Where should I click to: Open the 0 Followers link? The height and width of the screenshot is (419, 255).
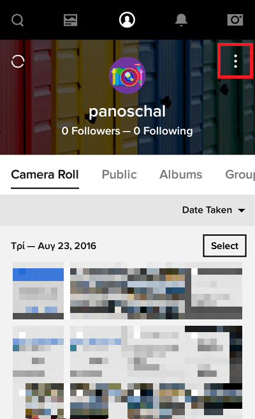91,131
